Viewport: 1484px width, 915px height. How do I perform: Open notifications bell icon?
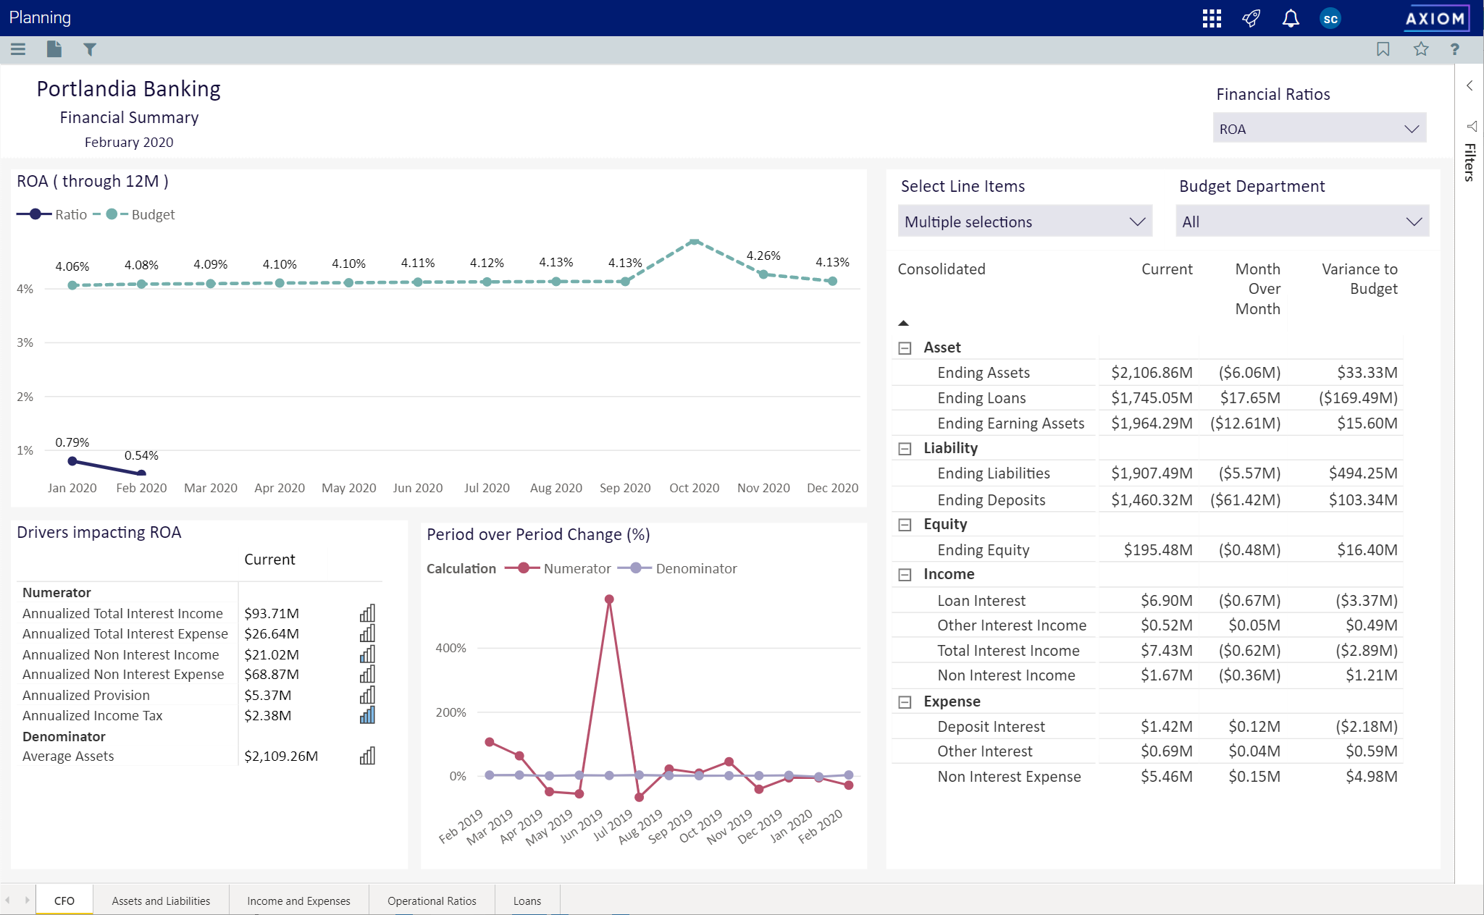pos(1291,19)
